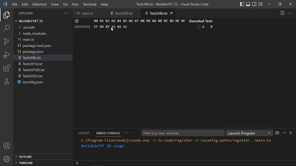Open the Source Control view

6,41
